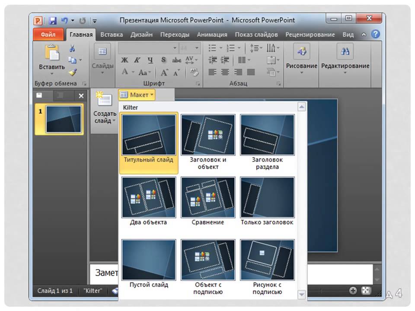Close the slides thumbnail pane

coord(81,96)
